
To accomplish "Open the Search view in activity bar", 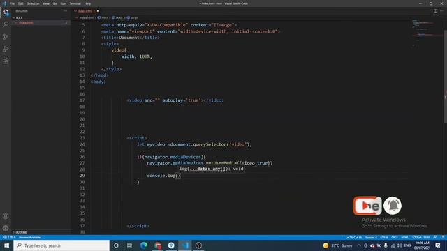I will (6, 24).
